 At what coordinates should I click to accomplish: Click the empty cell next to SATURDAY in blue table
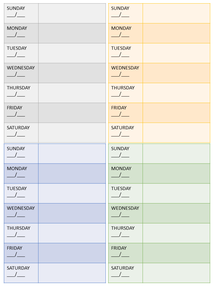(x=72, y=273)
